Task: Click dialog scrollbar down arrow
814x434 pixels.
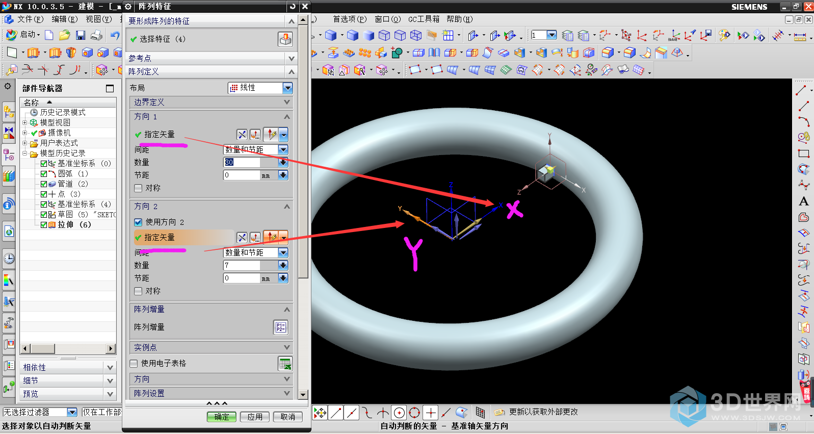Action: tap(303, 395)
